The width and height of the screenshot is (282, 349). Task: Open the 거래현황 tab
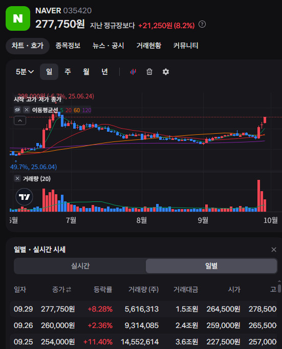click(x=148, y=46)
